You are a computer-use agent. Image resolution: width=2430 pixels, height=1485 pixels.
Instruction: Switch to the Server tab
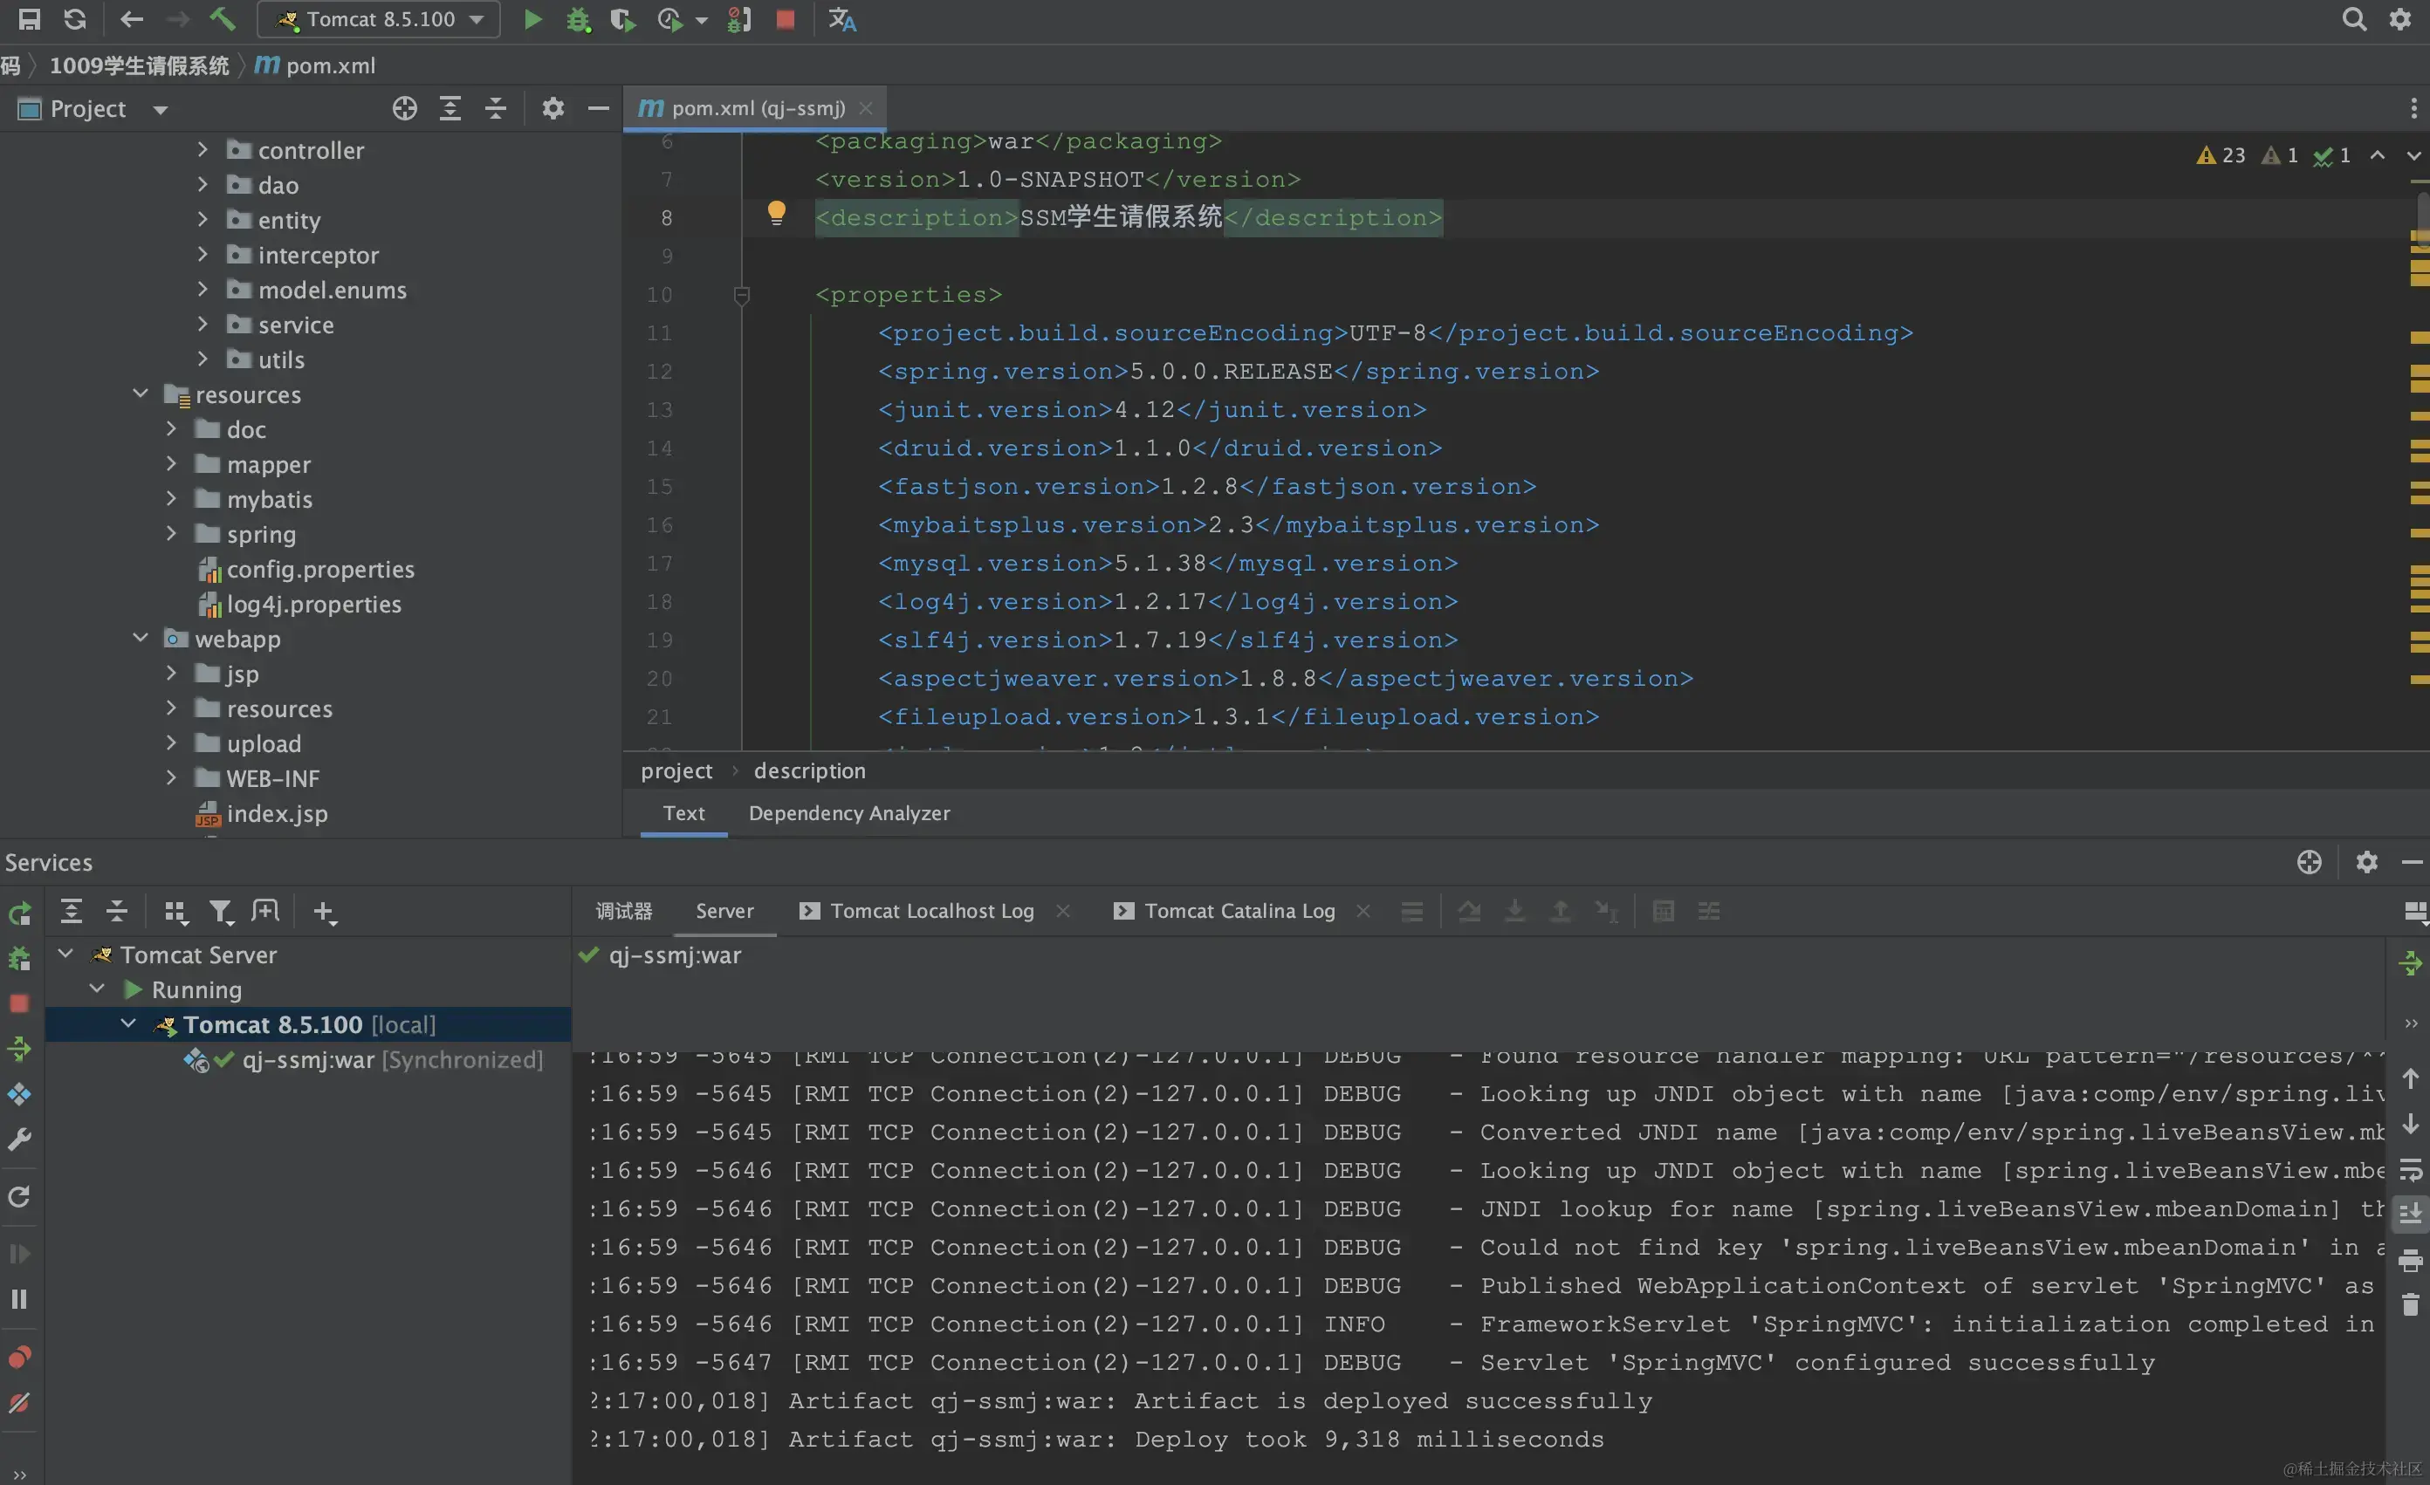(724, 911)
